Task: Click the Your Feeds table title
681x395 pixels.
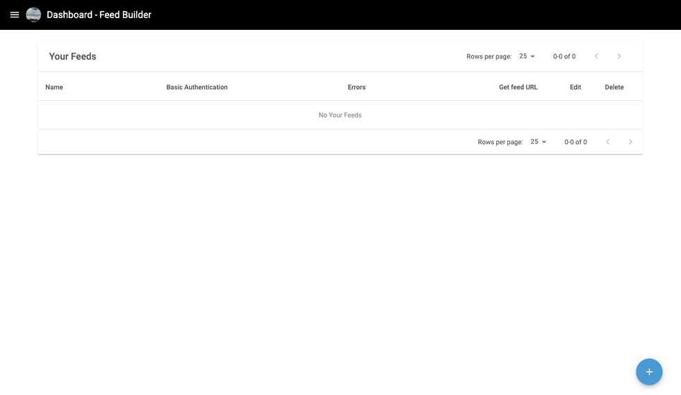Action: 72,56
